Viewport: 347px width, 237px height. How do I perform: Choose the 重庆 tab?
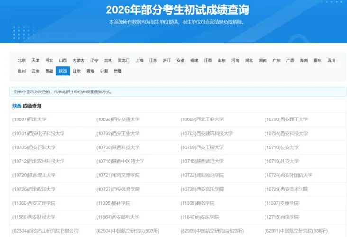pos(318,60)
